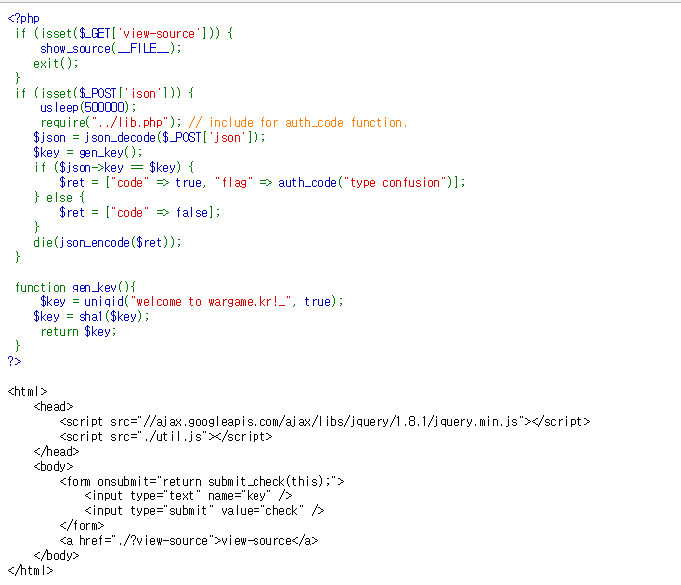Click the usleep(500000); line
The image size is (681, 585).
(x=88, y=107)
